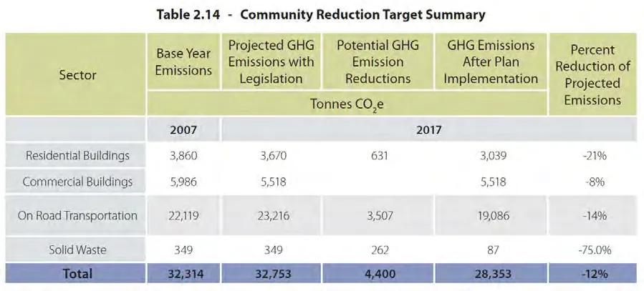Click the '2017' year cell
Screen dimensions: 644x291
point(429,130)
